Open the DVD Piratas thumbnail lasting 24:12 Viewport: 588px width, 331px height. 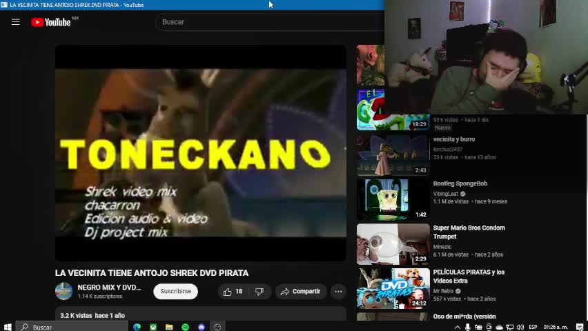[x=393, y=288]
